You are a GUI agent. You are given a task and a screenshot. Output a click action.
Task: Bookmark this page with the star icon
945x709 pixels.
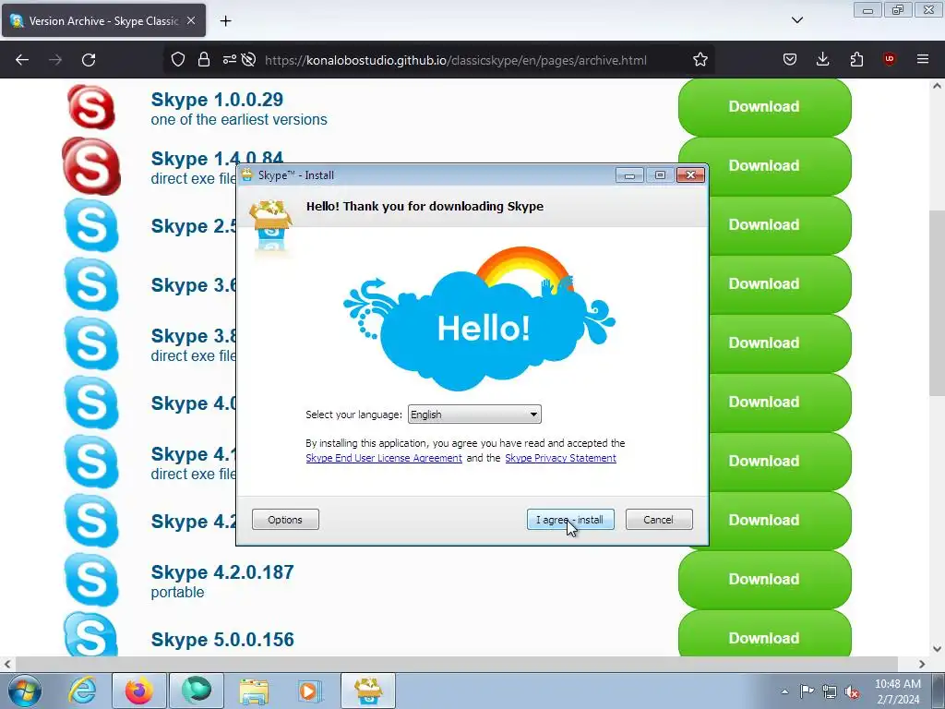(700, 59)
